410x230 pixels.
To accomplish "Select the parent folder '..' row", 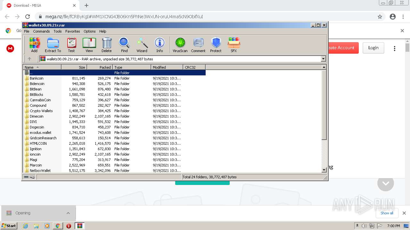I will pos(114,73).
